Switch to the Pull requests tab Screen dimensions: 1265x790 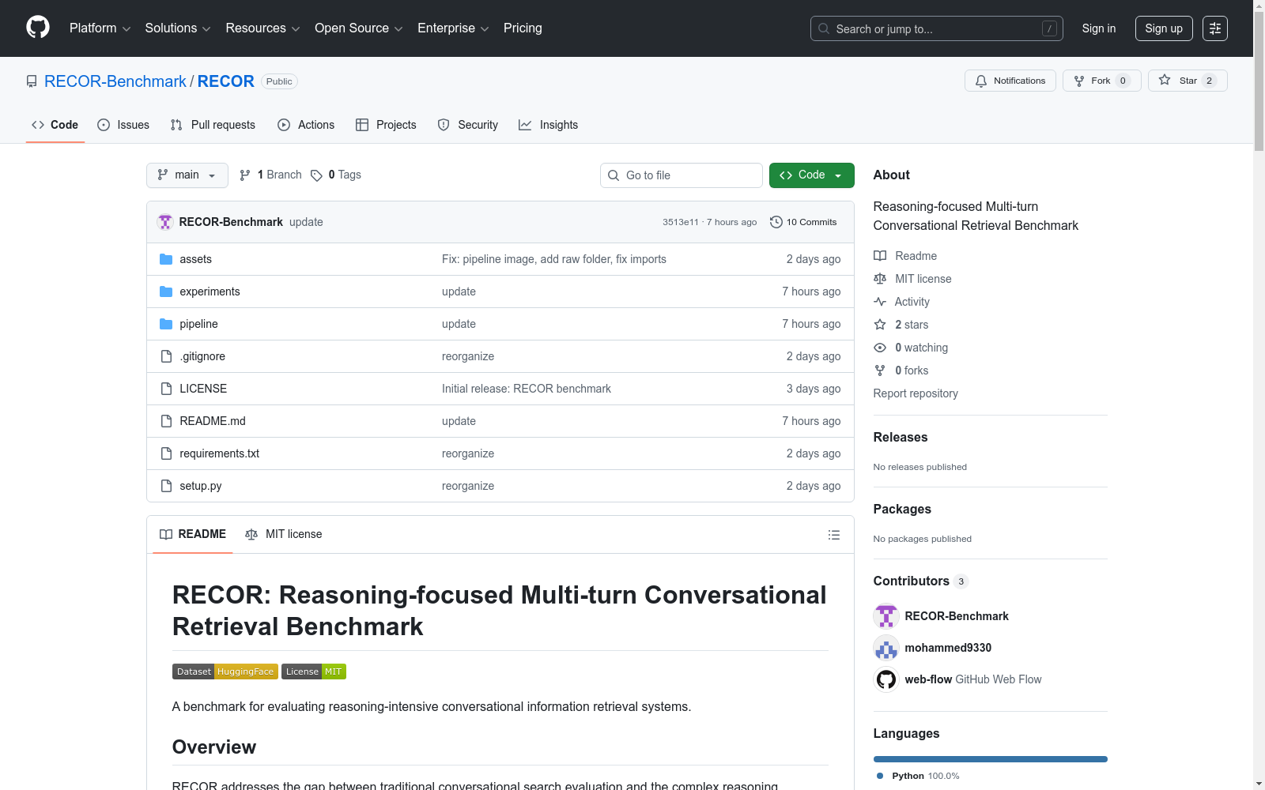coord(213,125)
